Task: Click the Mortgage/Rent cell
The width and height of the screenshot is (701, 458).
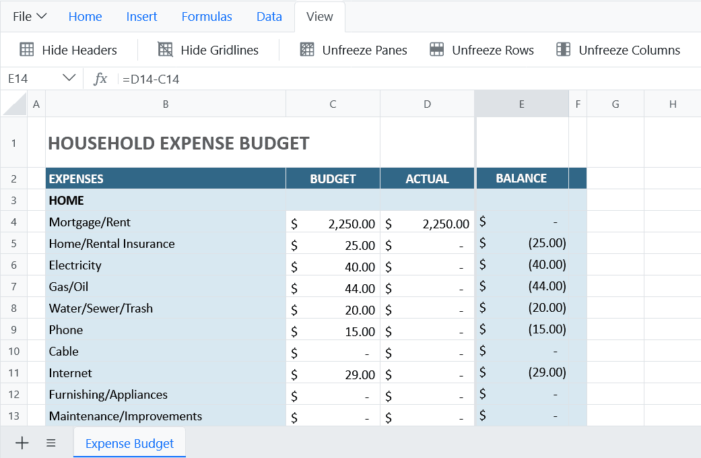Action: tap(166, 222)
